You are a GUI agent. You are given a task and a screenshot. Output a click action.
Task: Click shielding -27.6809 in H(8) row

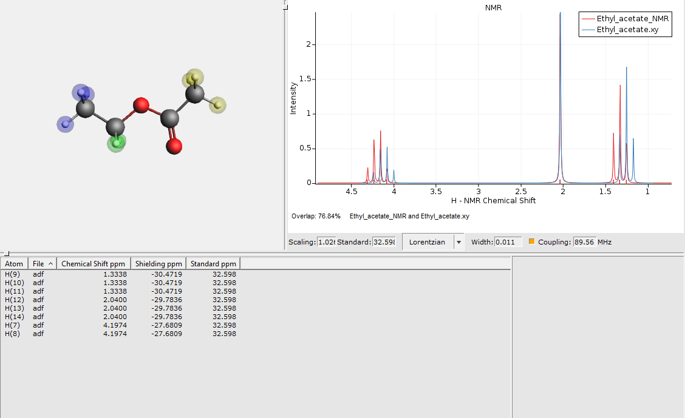point(167,333)
